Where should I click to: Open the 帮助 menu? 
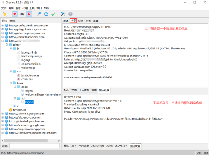click(46, 8)
